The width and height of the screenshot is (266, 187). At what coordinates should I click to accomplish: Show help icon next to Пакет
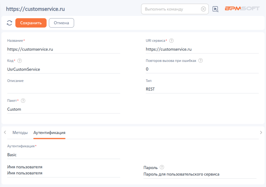[23, 101]
